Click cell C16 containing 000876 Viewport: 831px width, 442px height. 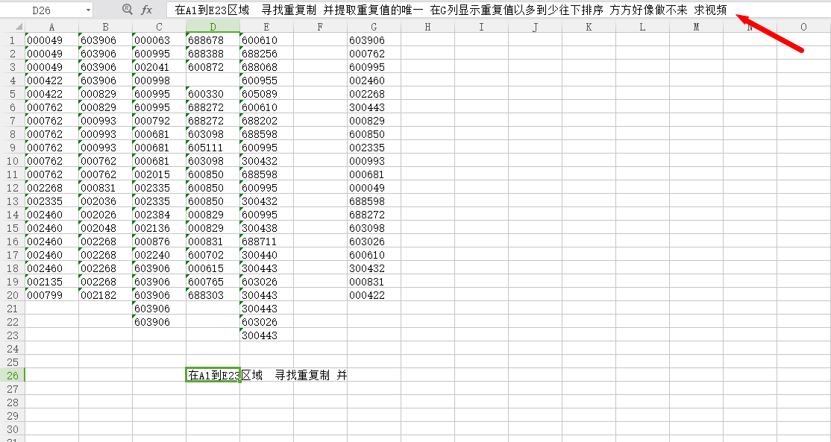159,241
